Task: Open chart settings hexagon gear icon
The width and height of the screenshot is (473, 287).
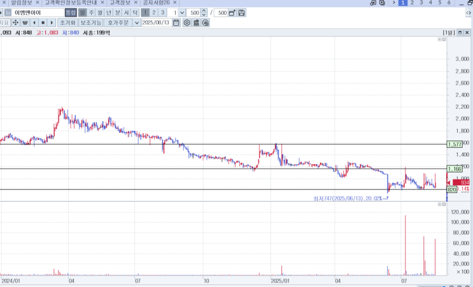Action: [187, 23]
